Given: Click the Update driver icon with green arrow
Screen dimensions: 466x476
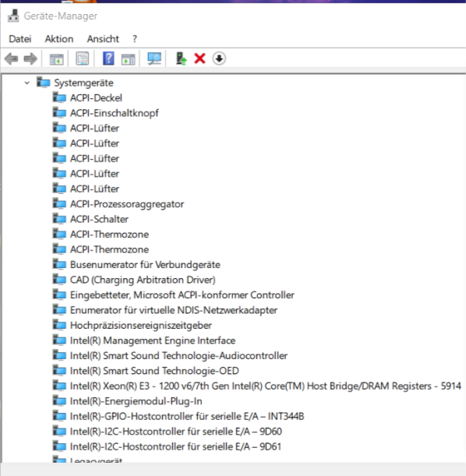Looking at the screenshot, I should pyautogui.click(x=182, y=58).
